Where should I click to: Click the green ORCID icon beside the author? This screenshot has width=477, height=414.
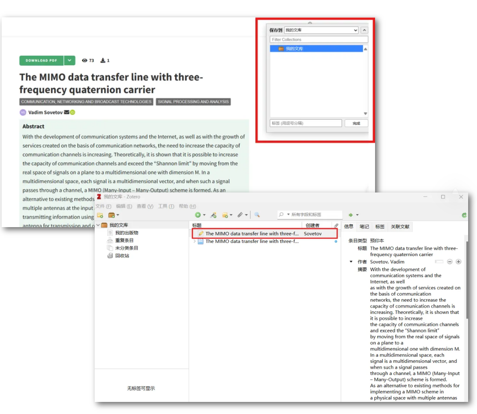coord(73,112)
